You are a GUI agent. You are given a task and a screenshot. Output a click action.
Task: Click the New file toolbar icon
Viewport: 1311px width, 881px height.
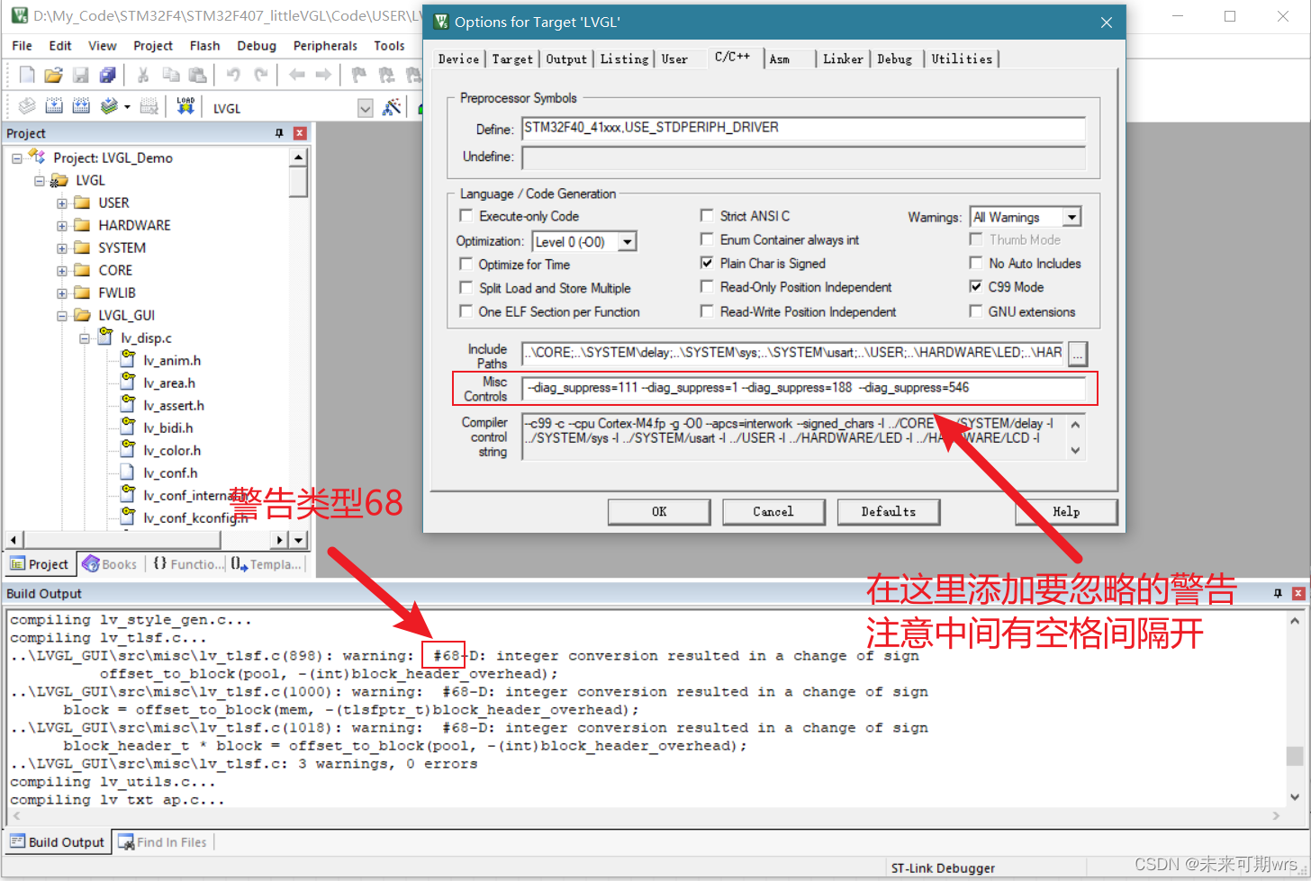pyautogui.click(x=27, y=75)
